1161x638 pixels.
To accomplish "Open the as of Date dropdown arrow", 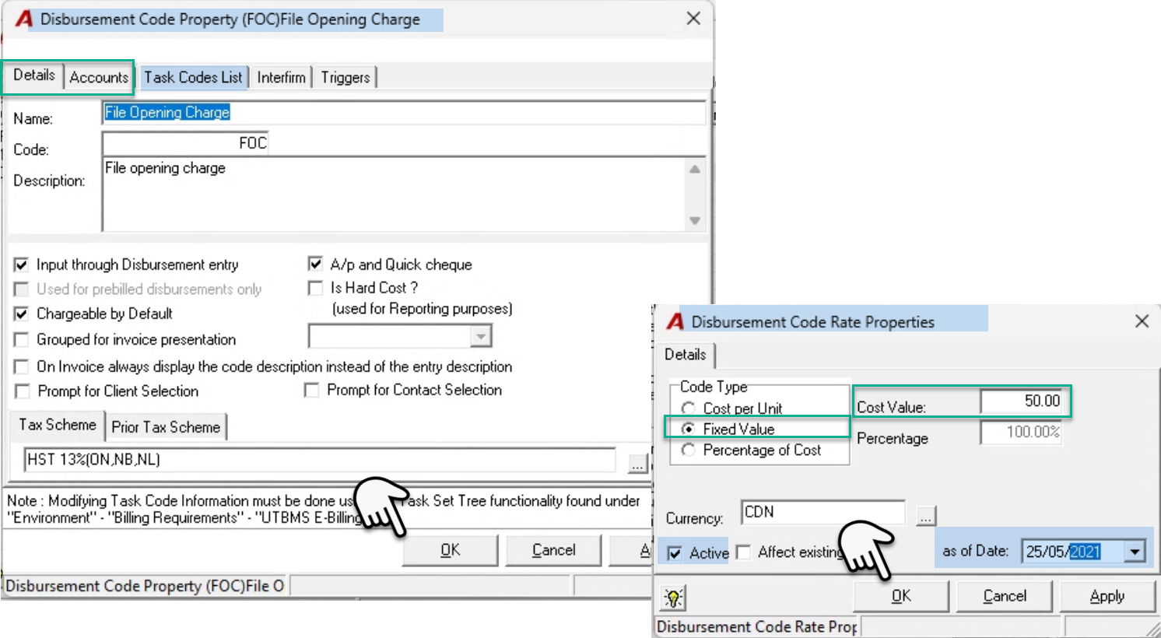I will click(1135, 552).
